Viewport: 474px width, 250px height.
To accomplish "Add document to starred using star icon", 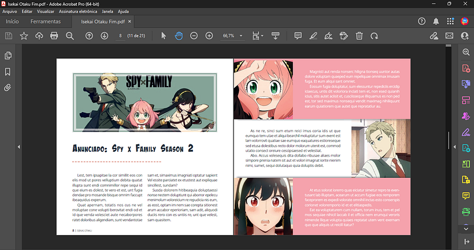I will 24,36.
